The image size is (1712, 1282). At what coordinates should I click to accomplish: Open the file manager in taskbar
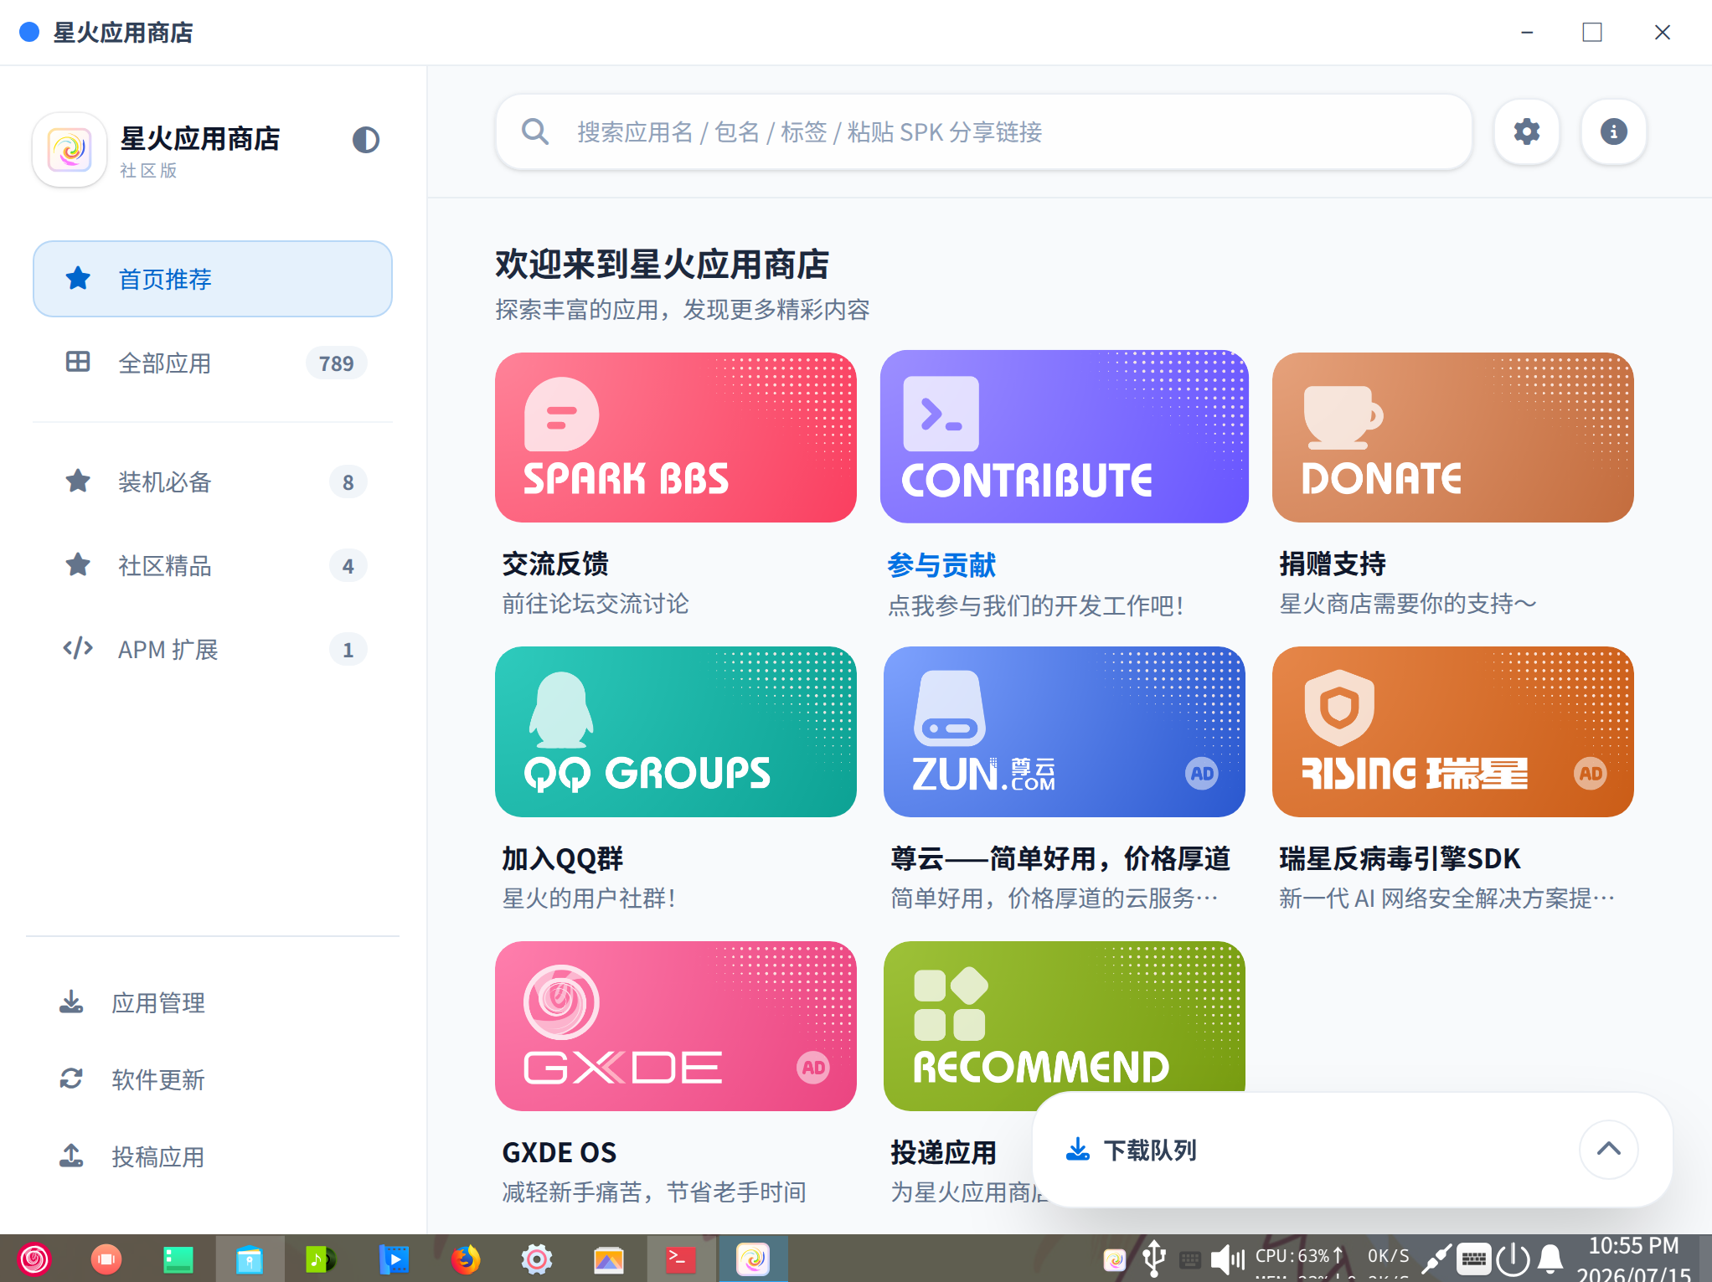(x=250, y=1259)
